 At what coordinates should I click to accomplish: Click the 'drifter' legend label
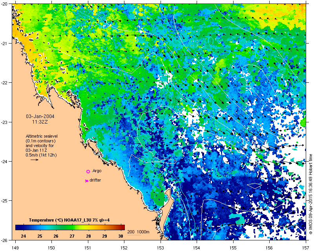click(95, 180)
